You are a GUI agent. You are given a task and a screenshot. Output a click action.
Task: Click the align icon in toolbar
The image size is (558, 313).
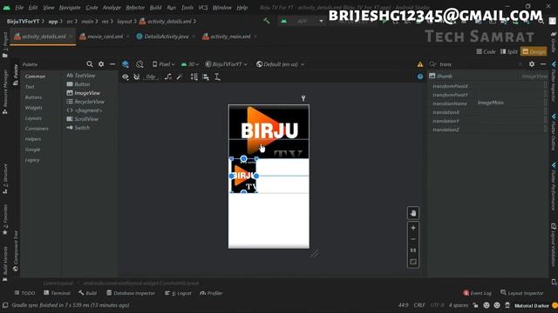tap(206, 77)
